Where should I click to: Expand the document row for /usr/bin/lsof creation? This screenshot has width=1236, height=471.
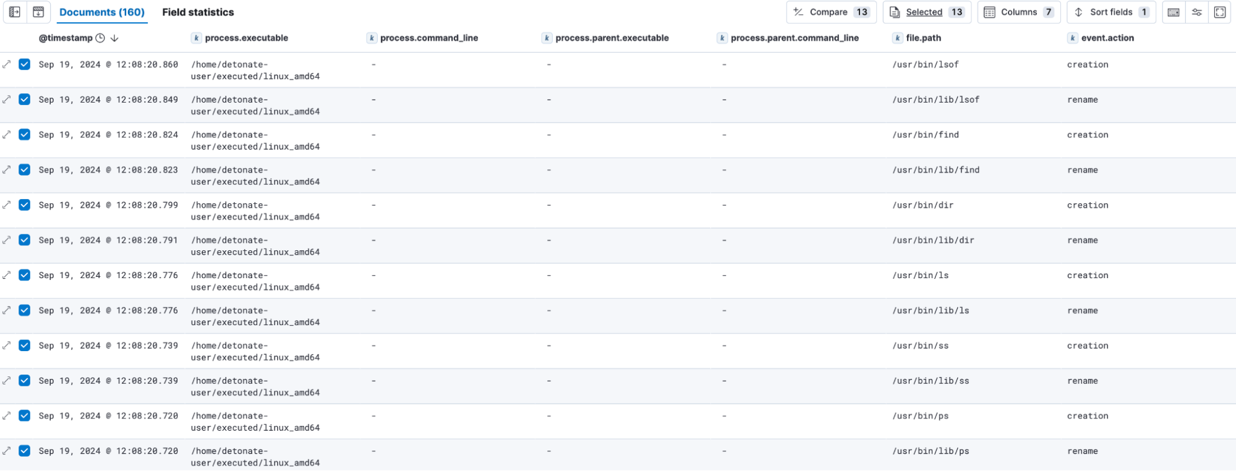point(7,64)
